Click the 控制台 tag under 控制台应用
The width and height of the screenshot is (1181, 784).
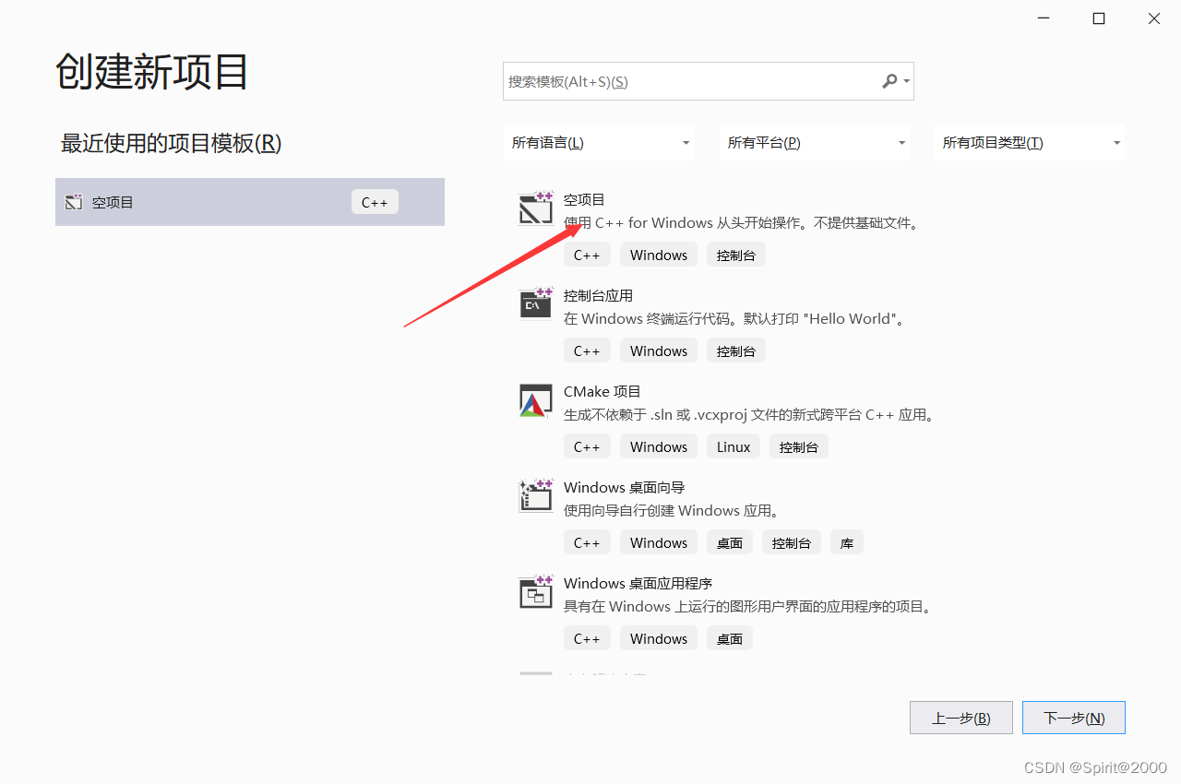pyautogui.click(x=736, y=350)
